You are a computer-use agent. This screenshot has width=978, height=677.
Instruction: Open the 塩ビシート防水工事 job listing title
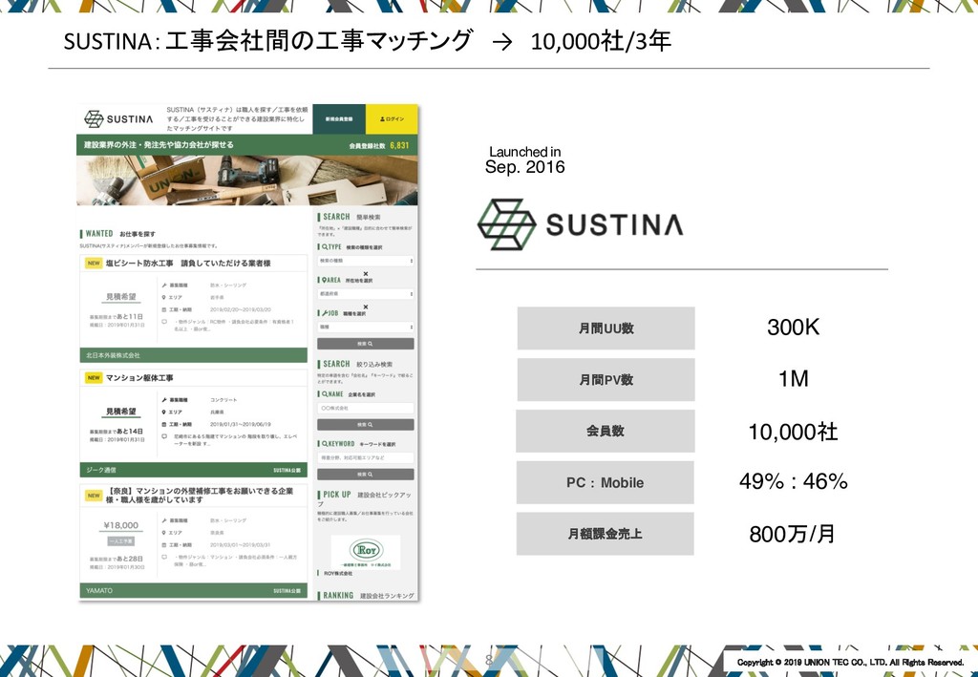188,264
